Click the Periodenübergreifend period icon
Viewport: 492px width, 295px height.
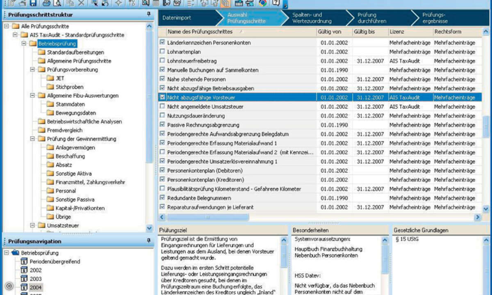[x=24, y=261]
